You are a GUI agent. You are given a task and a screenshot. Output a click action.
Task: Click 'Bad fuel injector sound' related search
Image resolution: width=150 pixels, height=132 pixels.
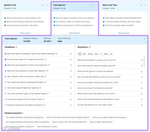coord(47,127)
